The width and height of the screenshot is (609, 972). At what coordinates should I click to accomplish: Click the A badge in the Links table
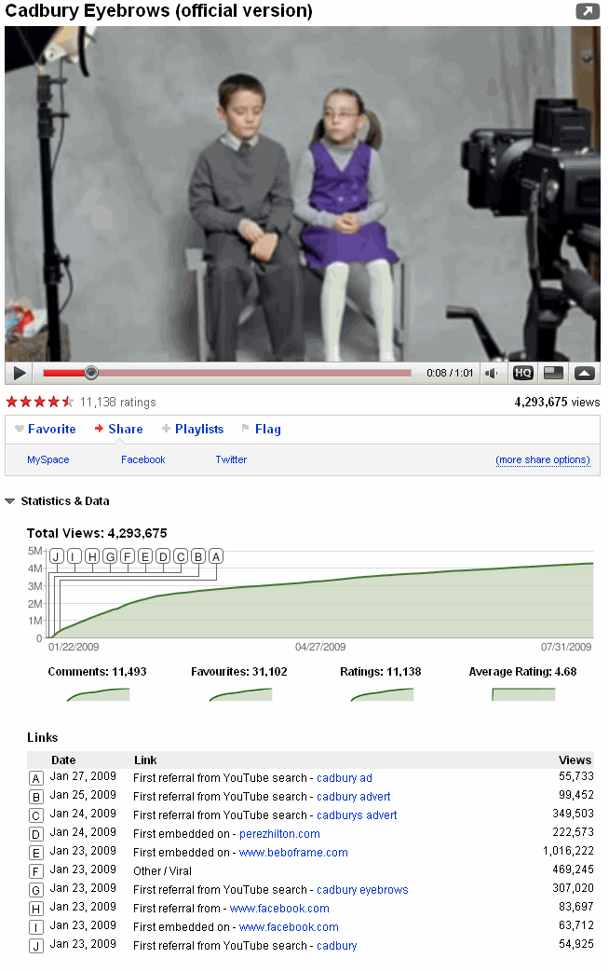(36, 778)
